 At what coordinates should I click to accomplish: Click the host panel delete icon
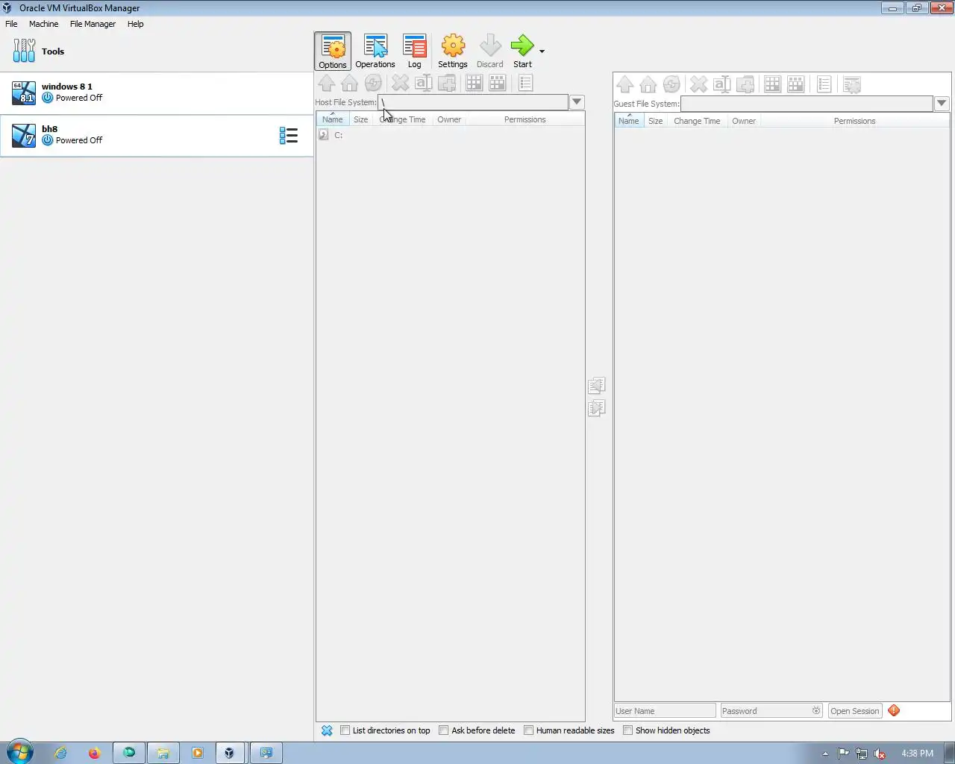point(401,83)
